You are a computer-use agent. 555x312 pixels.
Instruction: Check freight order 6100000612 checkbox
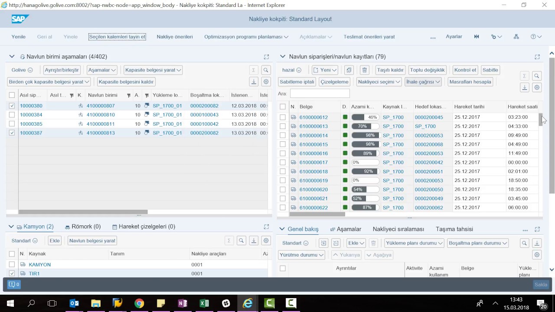tap(283, 117)
